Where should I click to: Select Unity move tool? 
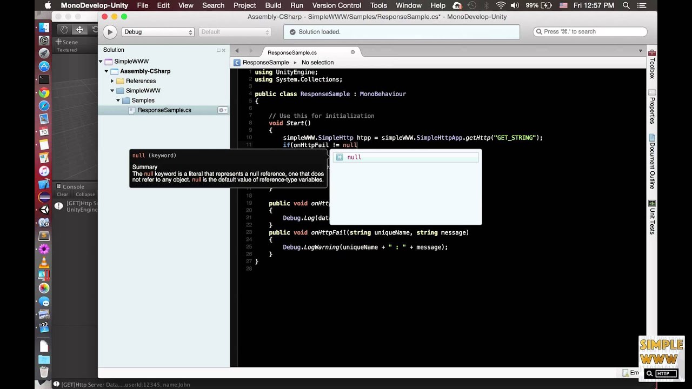pyautogui.click(x=79, y=29)
